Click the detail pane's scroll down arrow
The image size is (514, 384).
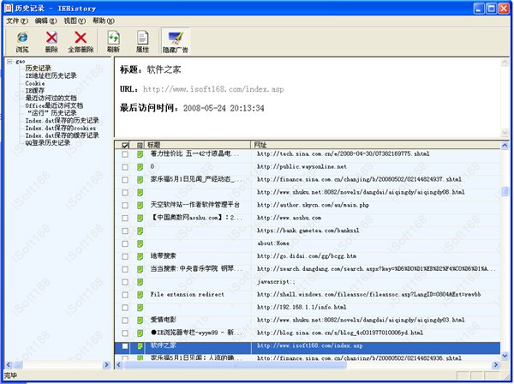click(x=505, y=132)
